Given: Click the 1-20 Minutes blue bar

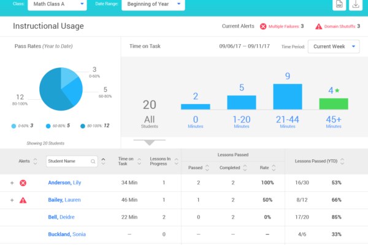Looking at the screenshot, I should point(242,102).
